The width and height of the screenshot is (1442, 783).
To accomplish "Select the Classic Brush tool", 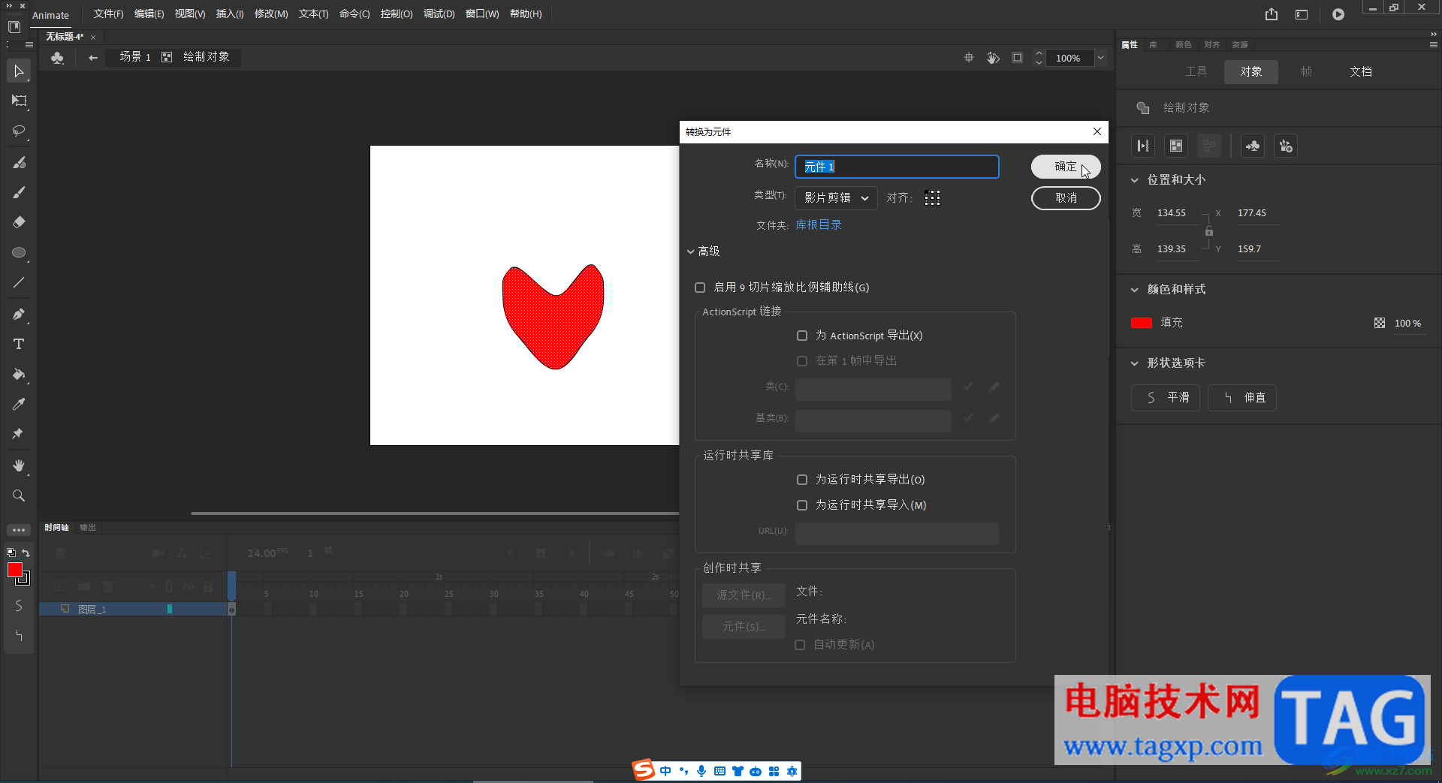I will coord(19,192).
